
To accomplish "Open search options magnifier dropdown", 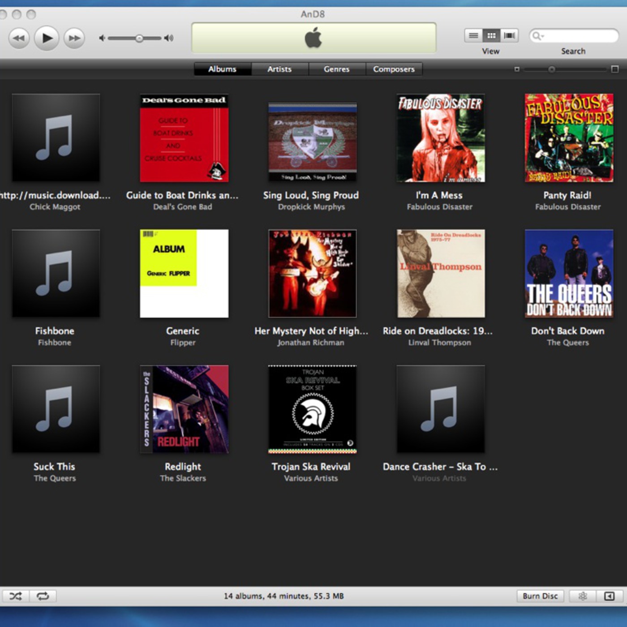I will click(x=537, y=36).
